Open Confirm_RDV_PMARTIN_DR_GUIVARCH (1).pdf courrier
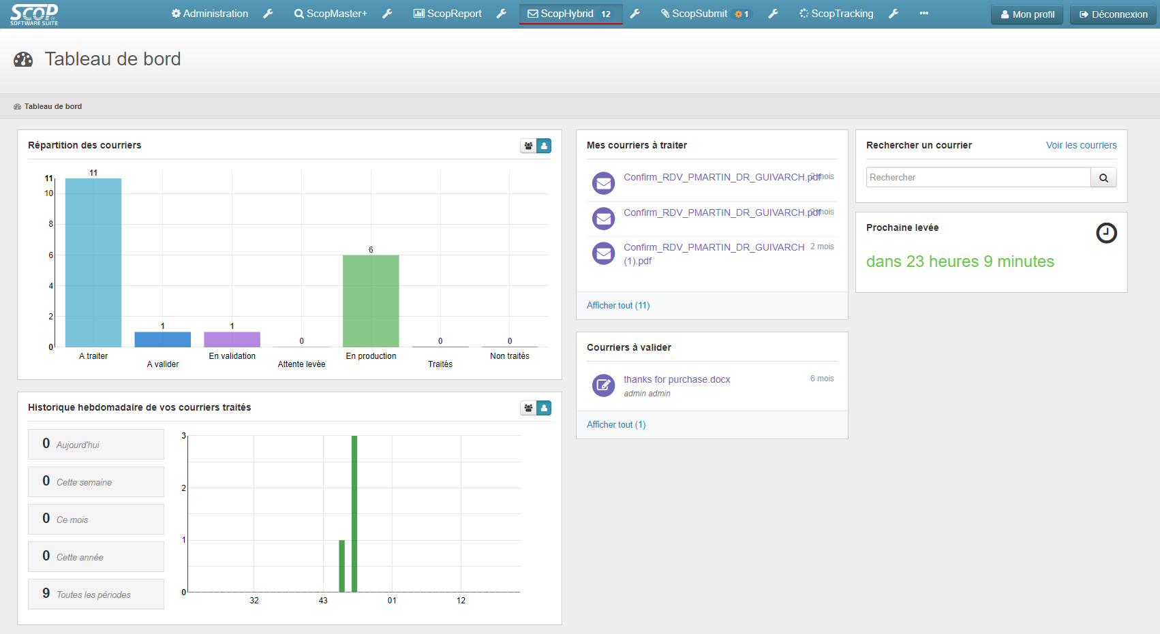The image size is (1160, 634). pos(714,254)
